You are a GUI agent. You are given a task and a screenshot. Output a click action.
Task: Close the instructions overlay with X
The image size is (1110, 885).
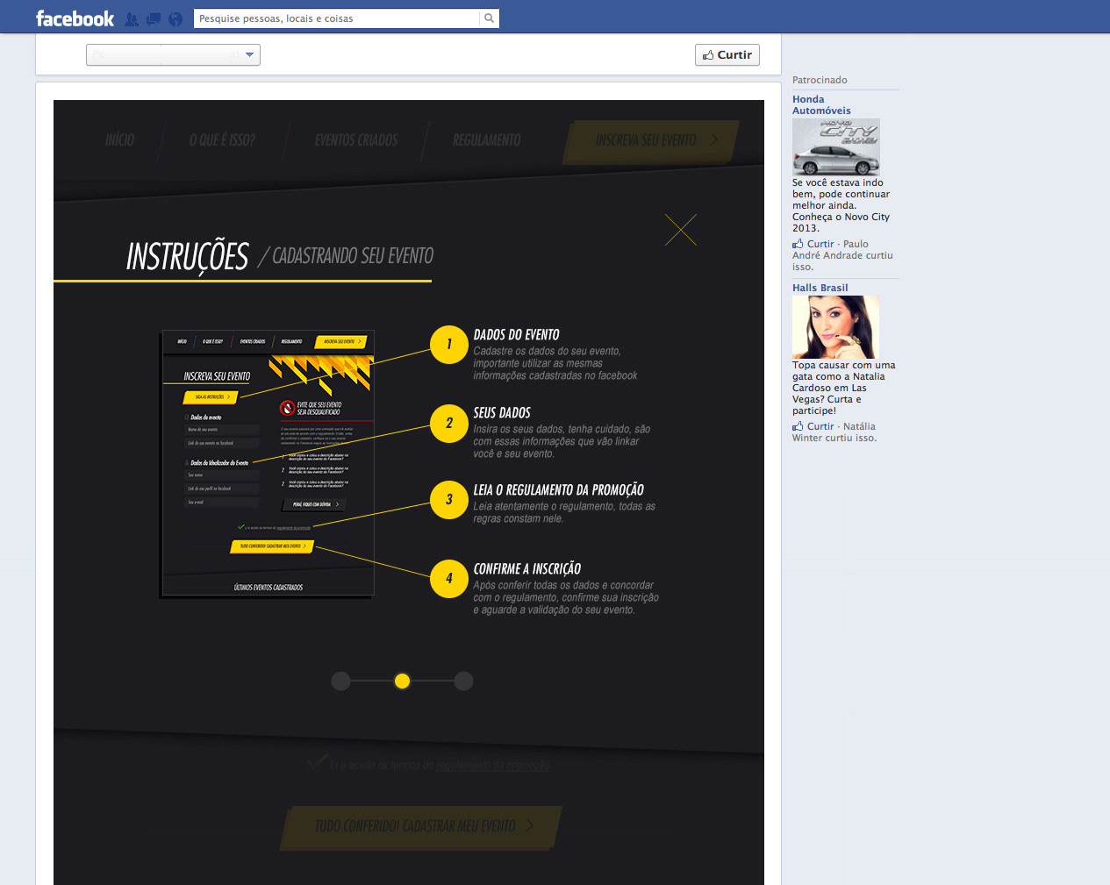pos(681,230)
